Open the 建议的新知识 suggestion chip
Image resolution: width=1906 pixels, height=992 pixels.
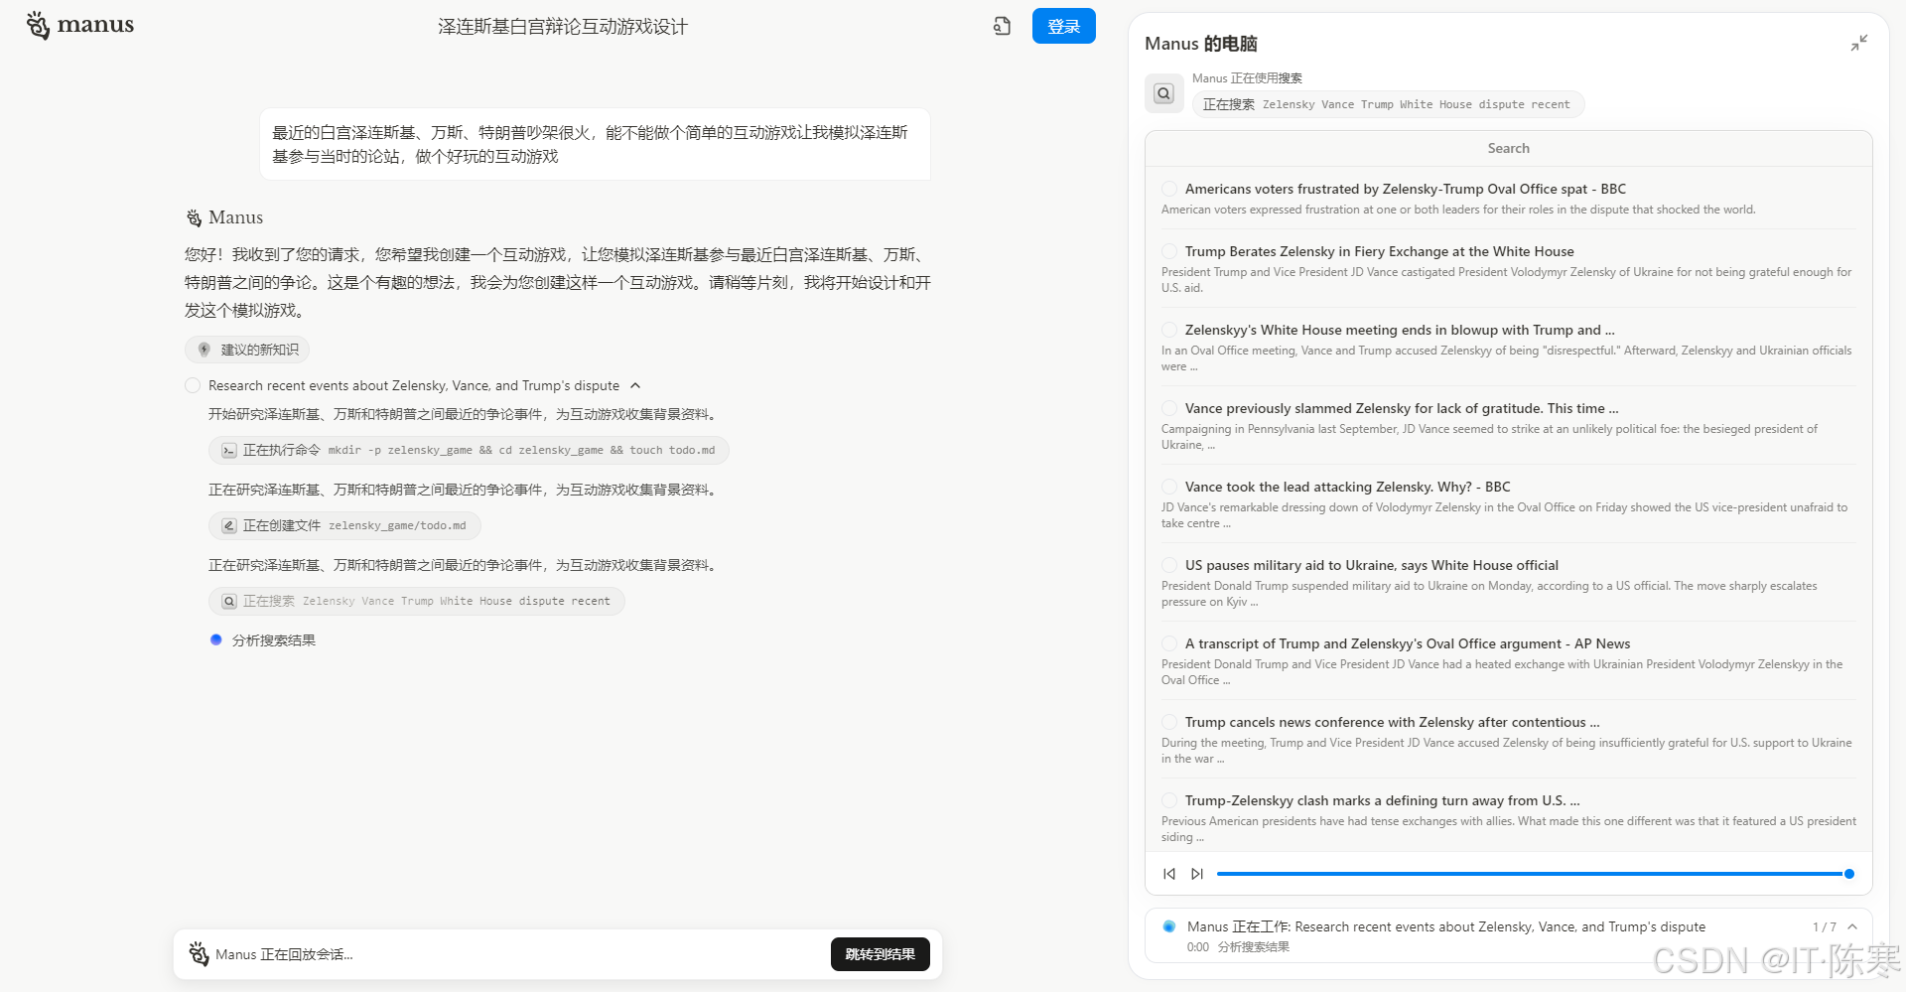click(247, 350)
